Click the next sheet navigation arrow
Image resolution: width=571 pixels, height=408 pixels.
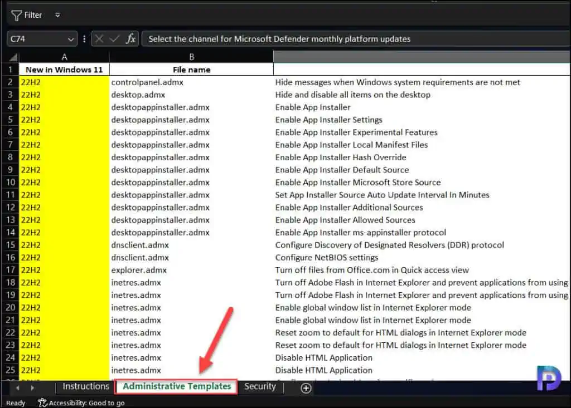coord(32,388)
